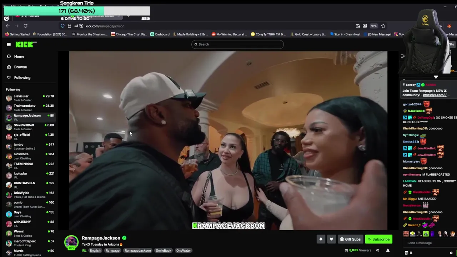The width and height of the screenshot is (457, 257).
Task: Open BrieWylde channel in Following list
Action: [30, 195]
